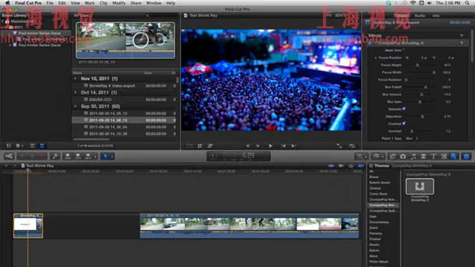Toggle snapping in timeline
Screen dimensions: 475x267
(x=360, y=166)
